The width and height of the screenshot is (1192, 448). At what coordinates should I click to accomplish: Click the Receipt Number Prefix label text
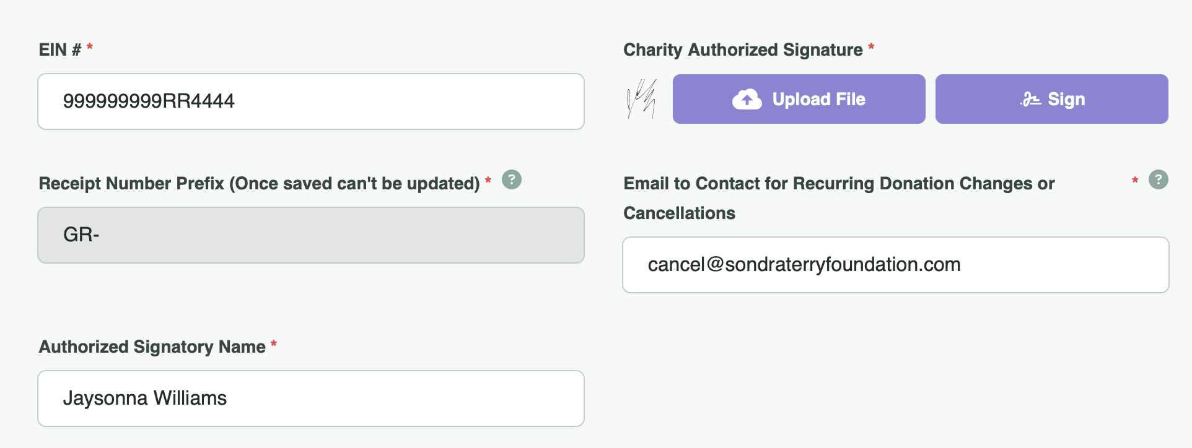(x=259, y=183)
